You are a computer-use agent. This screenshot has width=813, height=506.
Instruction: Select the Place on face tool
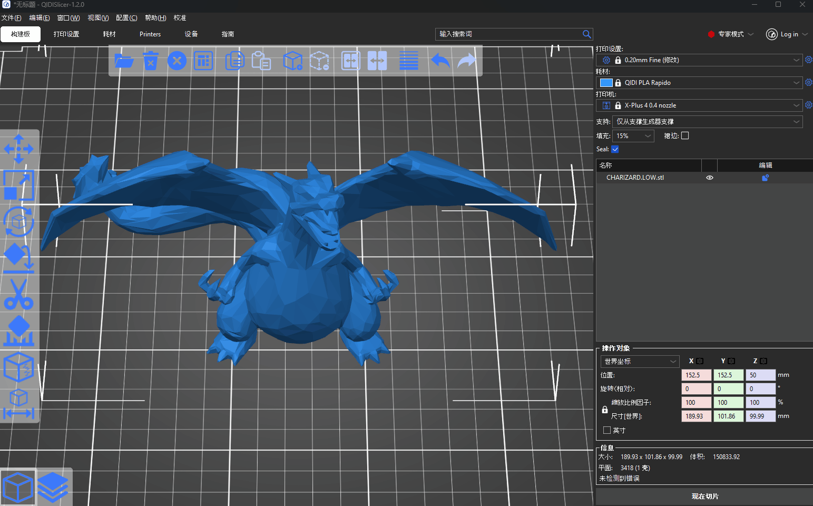pyautogui.click(x=19, y=258)
